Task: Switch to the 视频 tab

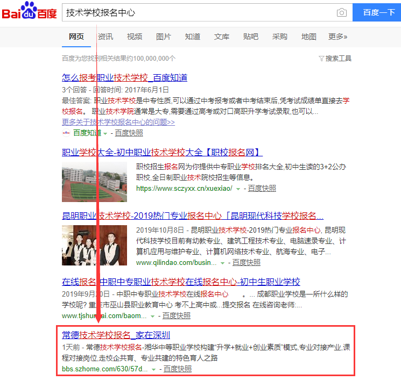Action: pos(135,37)
